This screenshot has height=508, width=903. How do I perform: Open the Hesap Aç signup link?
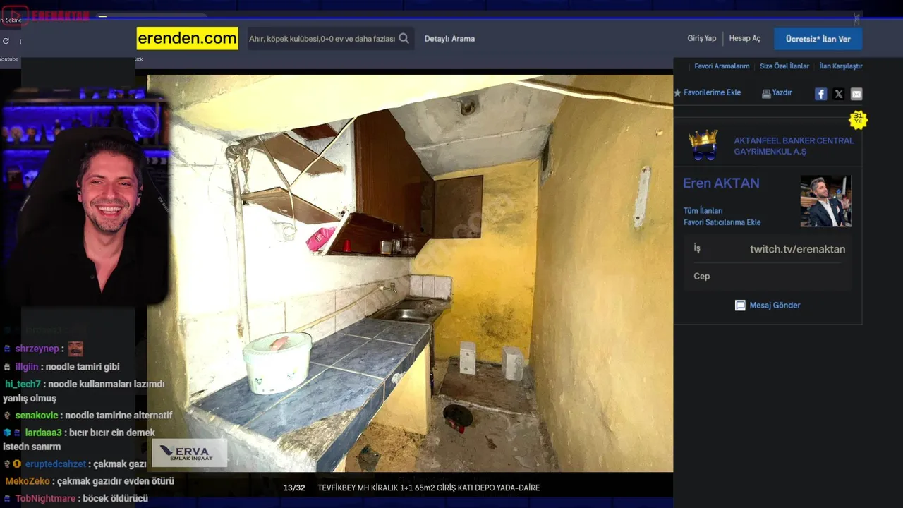745,38
